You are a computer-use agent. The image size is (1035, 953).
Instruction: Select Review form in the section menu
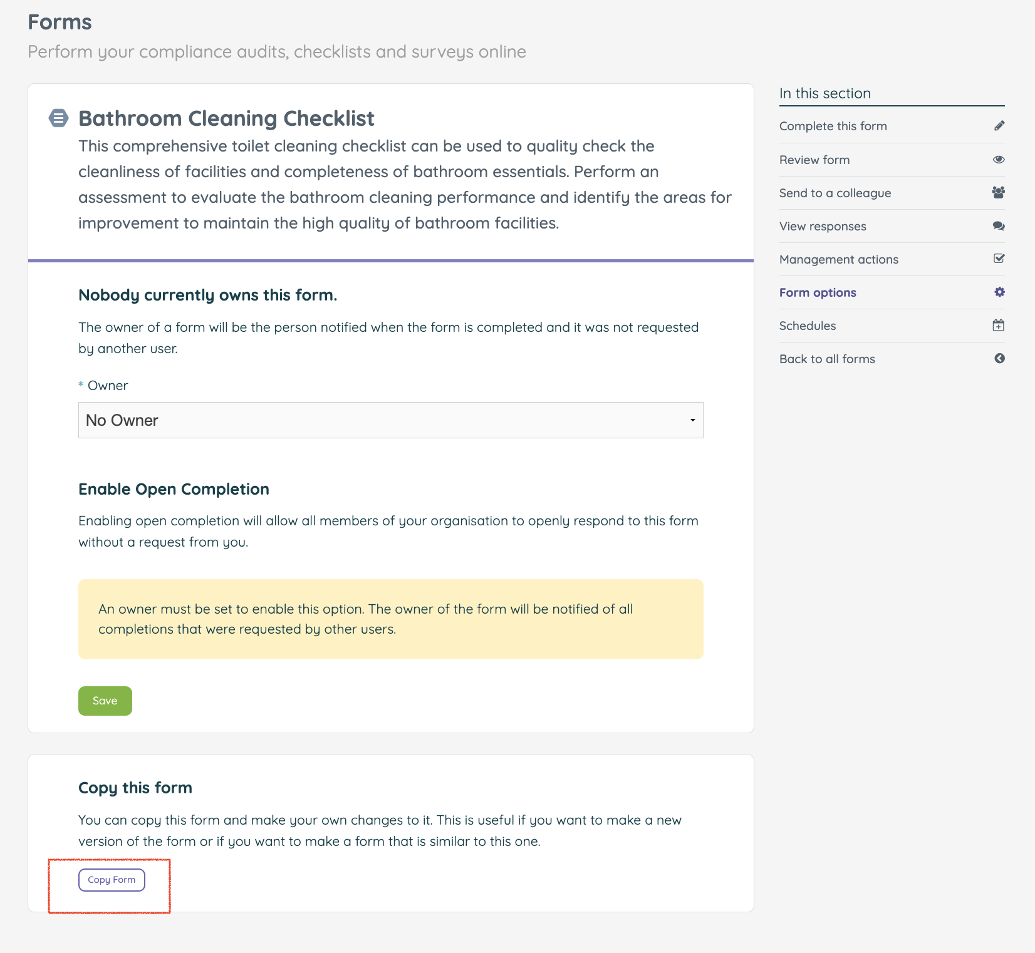pos(814,160)
